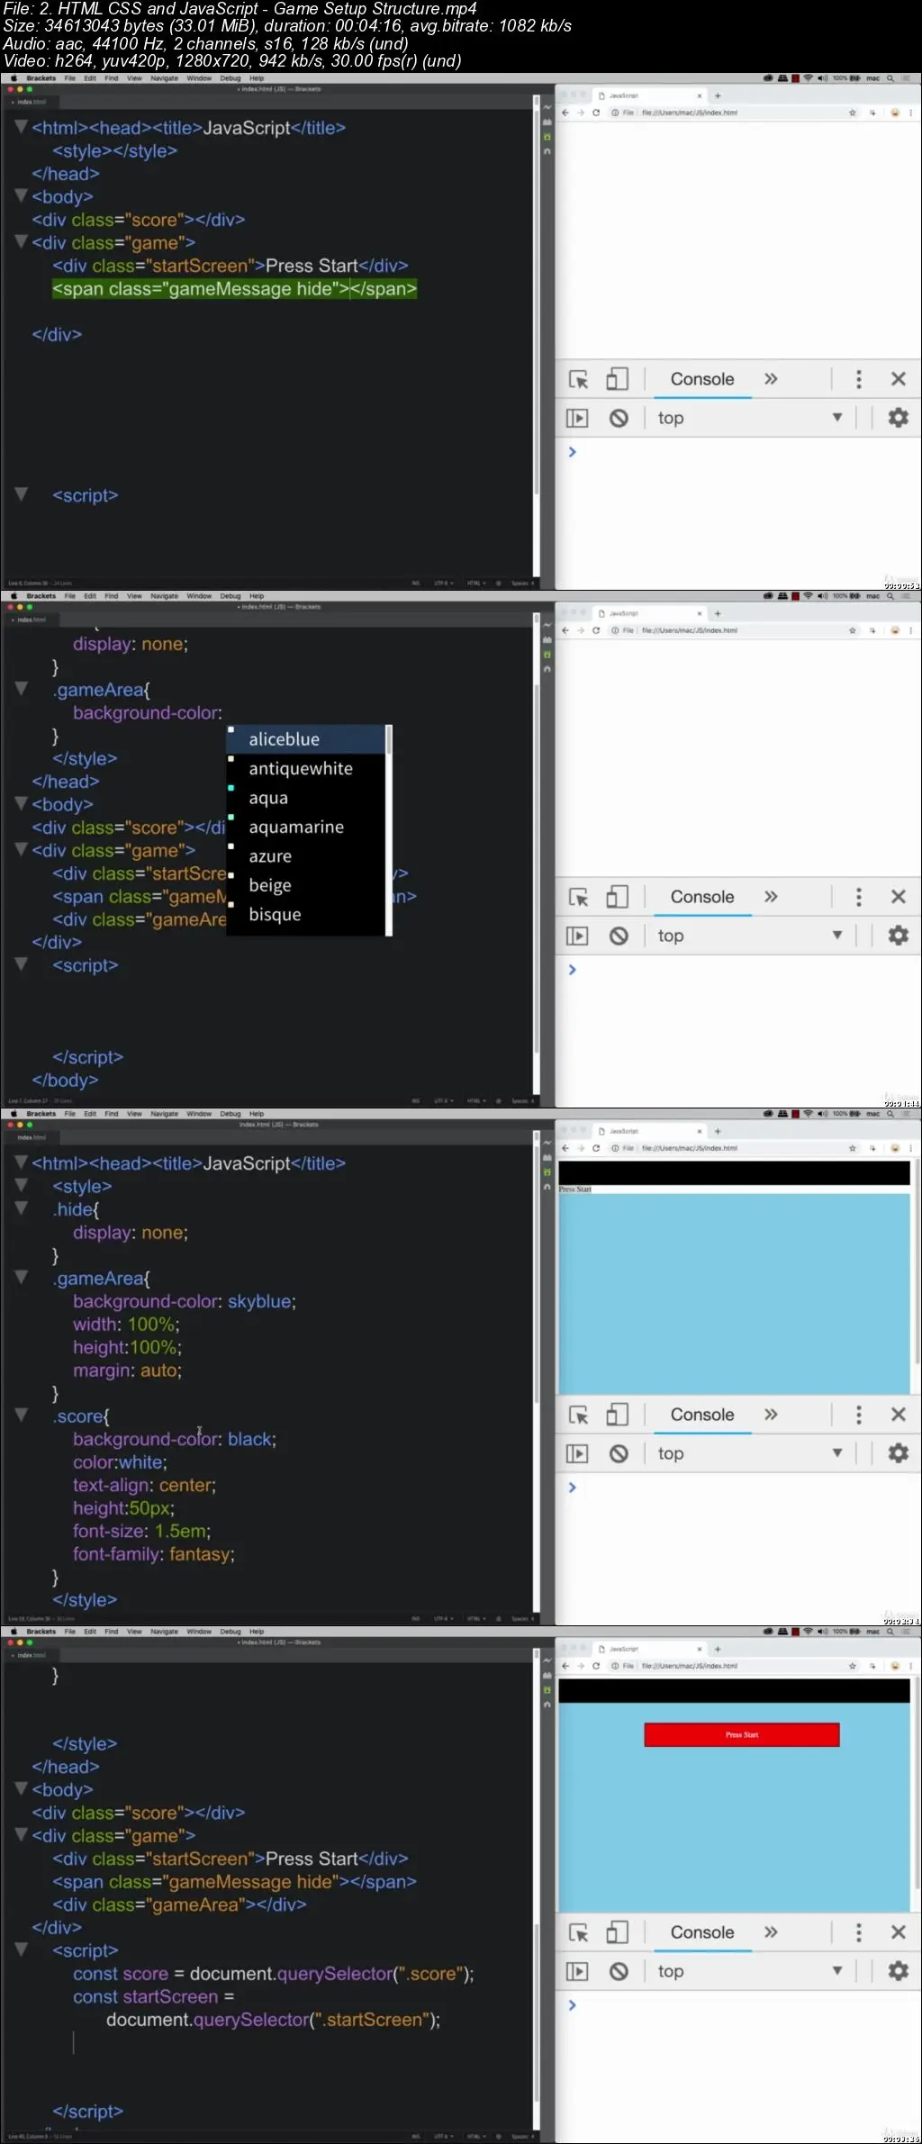Viewport: 922px width, 2144px height.
Task: In the fourth frame, select the Console tab
Action: pyautogui.click(x=702, y=1932)
